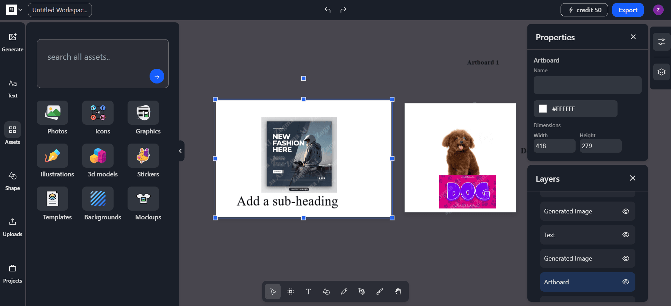Select the artboard frame tool
This screenshot has height=306, width=671.
pyautogui.click(x=290, y=292)
